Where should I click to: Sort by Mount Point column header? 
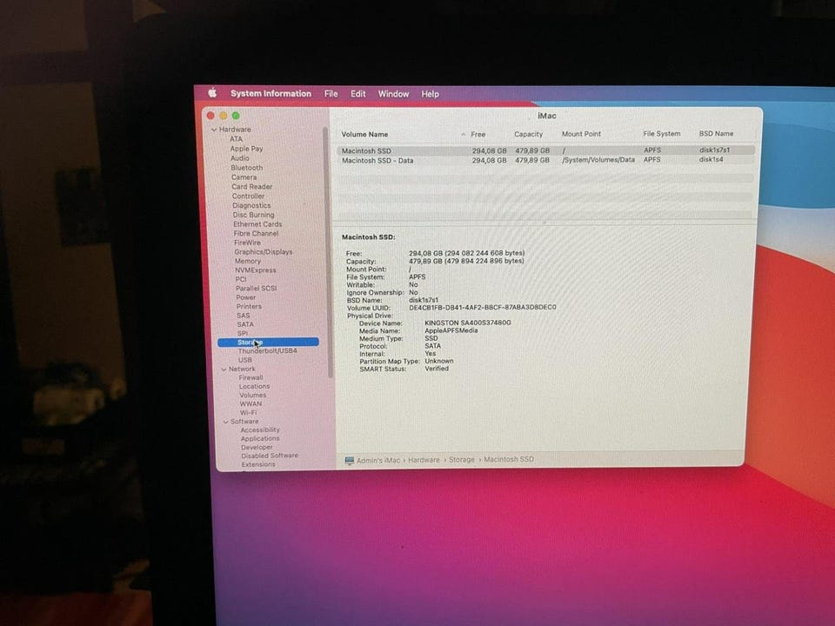(581, 134)
